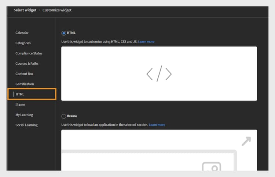Image resolution: width=275 pixels, height=177 pixels.
Task: Choose Iframe in the sidebar list
Action: pyautogui.click(x=20, y=105)
